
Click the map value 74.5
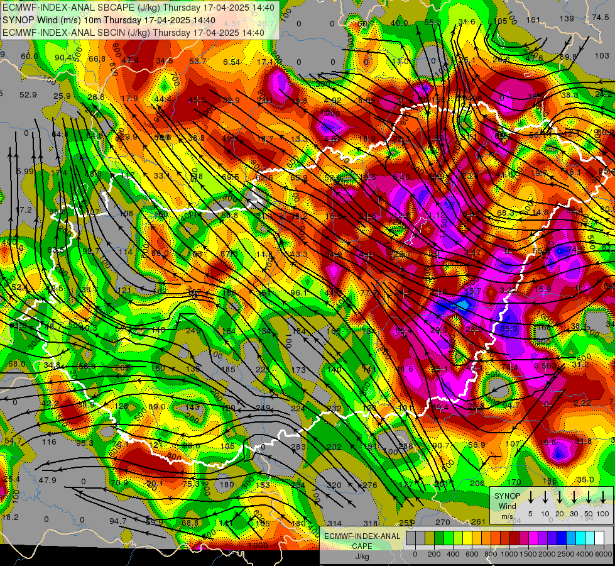pyautogui.click(x=601, y=17)
